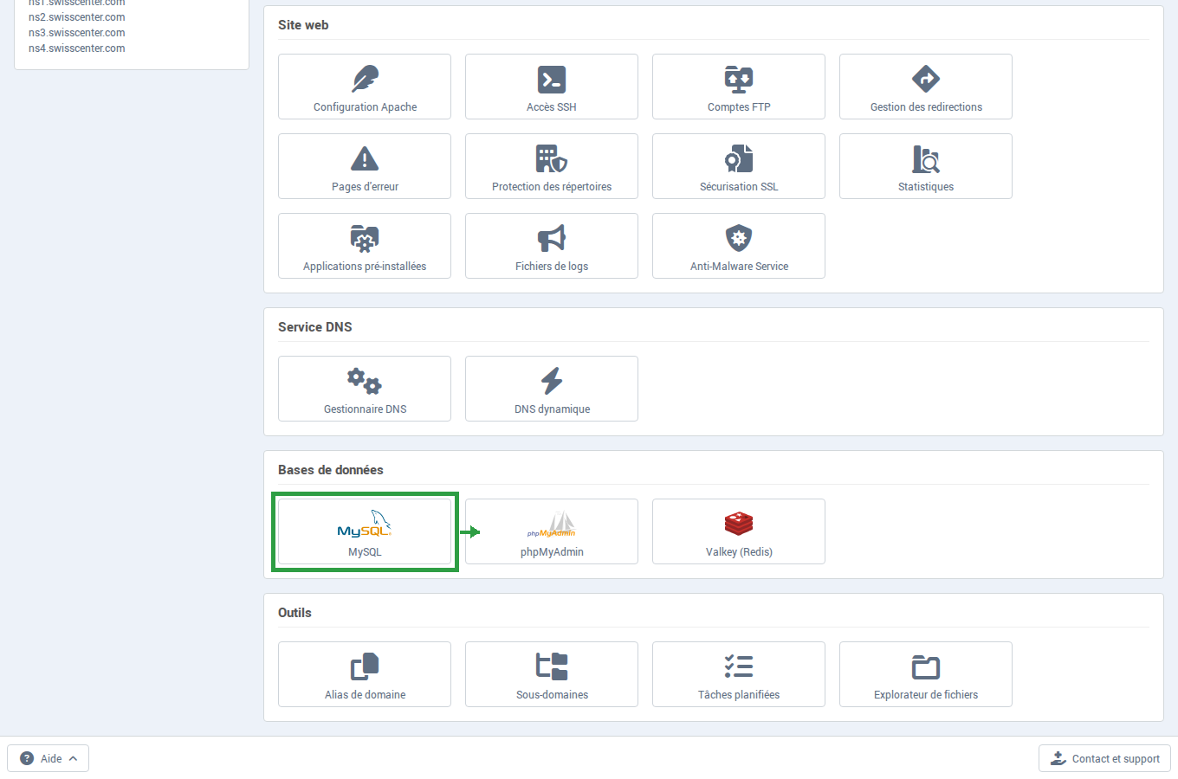Open the MySQL database tile
The height and width of the screenshot is (779, 1178).
[x=365, y=531]
